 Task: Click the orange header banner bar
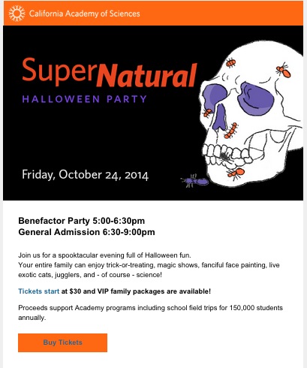pos(153,14)
